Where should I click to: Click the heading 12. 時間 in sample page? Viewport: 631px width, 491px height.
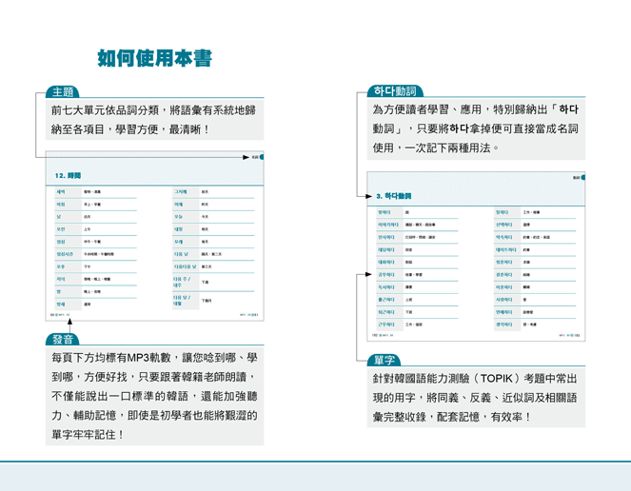68,175
